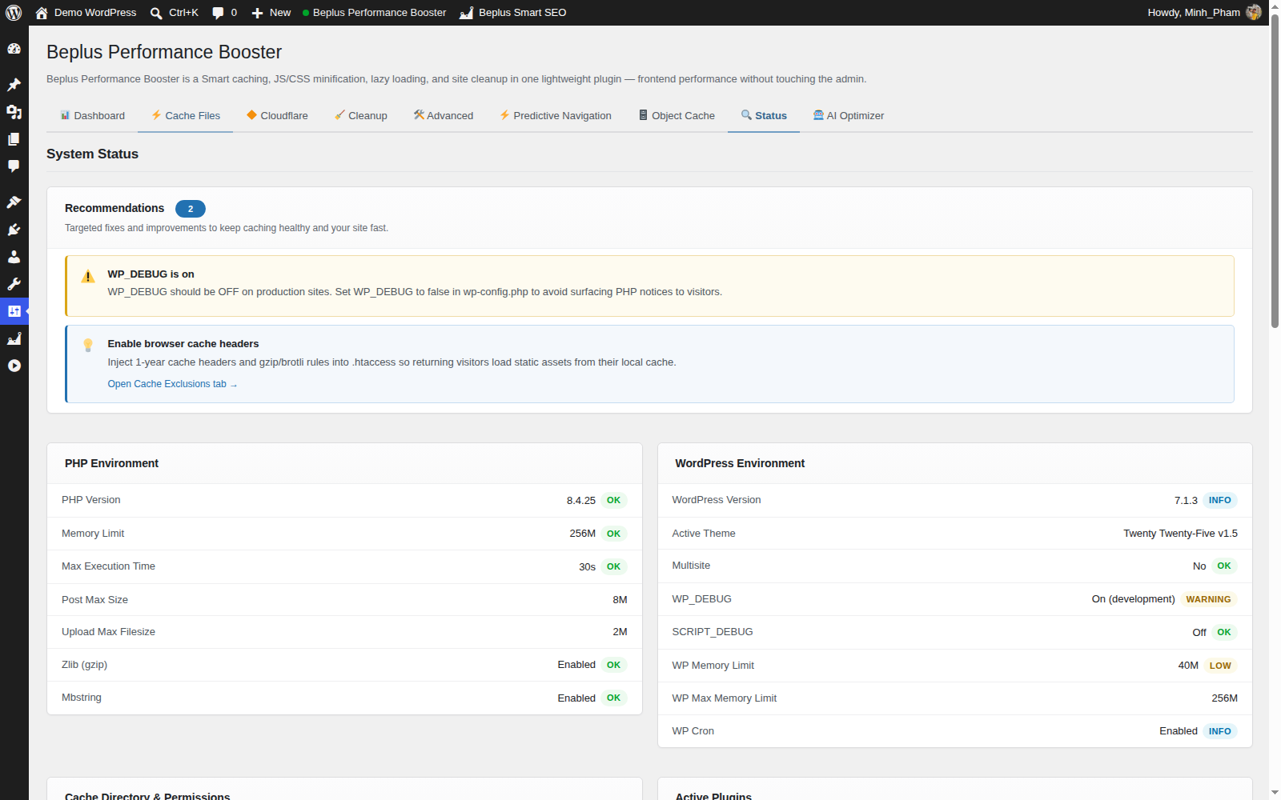The height and width of the screenshot is (800, 1281).
Task: Open Comments bubble icon in sidebar
Action: (14, 166)
